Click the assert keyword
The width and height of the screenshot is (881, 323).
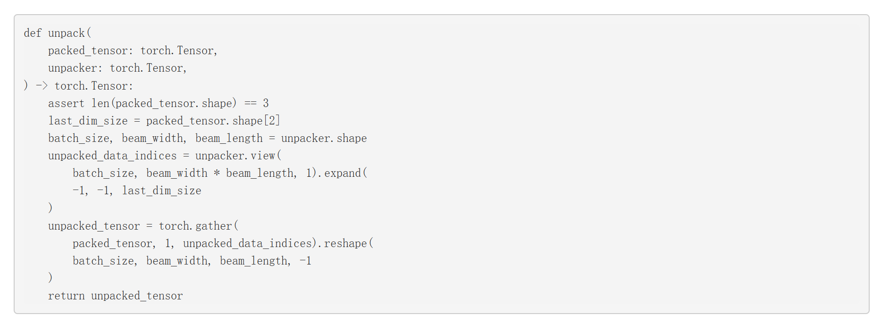[x=66, y=103]
